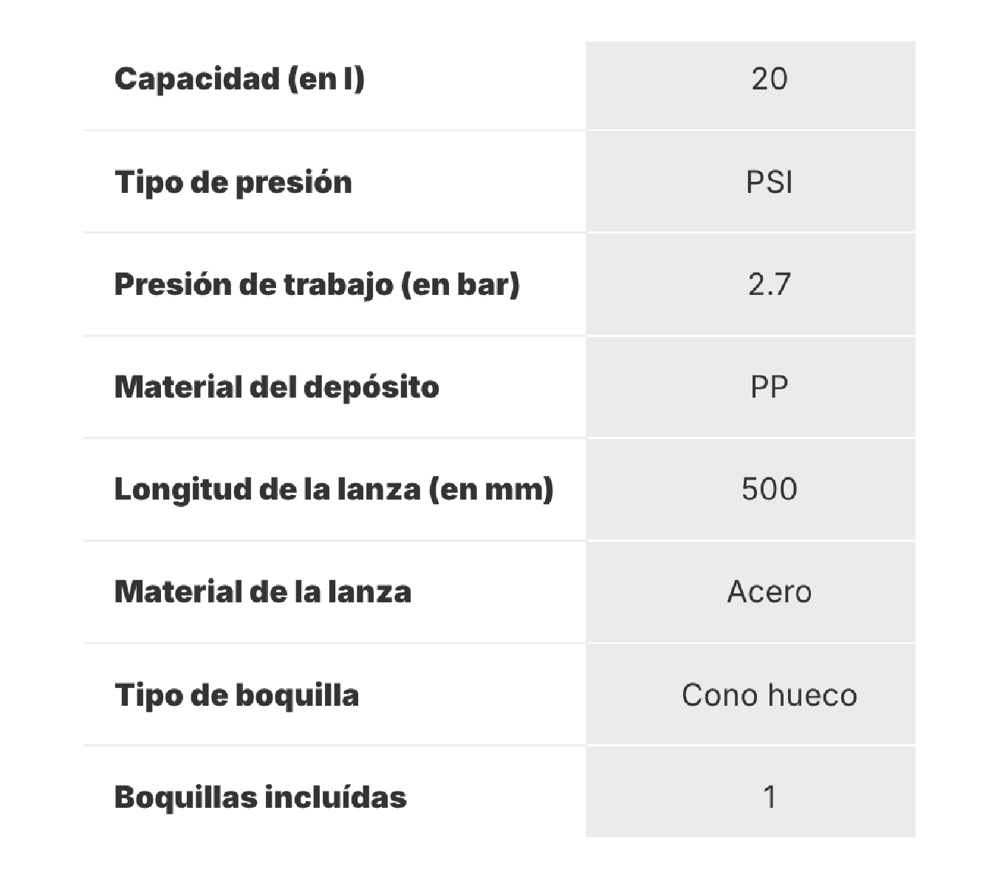
Task: Select the 500 lance length value
Action: [x=769, y=489]
